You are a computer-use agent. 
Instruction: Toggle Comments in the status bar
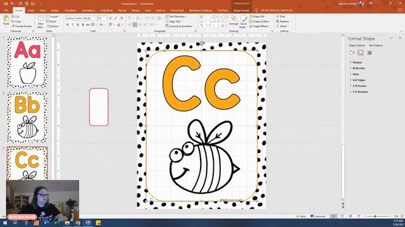click(318, 216)
